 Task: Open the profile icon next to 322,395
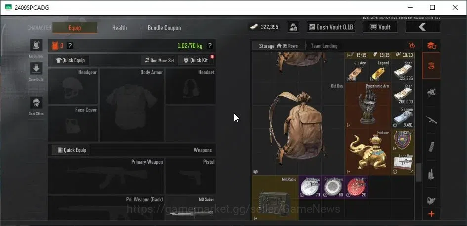point(294,27)
